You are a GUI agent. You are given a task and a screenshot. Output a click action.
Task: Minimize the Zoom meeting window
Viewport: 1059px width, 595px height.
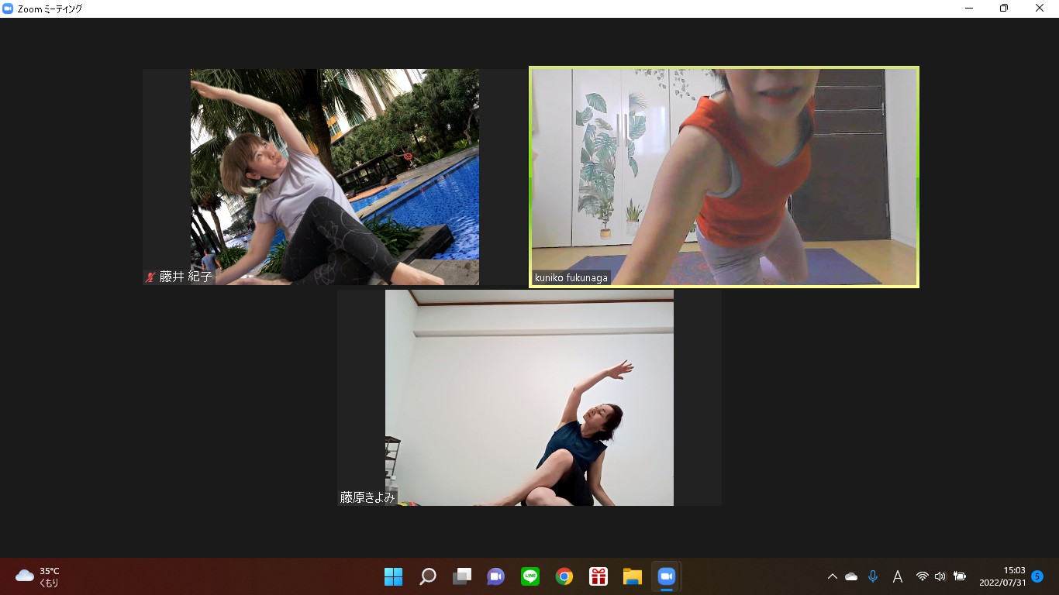[x=969, y=9]
